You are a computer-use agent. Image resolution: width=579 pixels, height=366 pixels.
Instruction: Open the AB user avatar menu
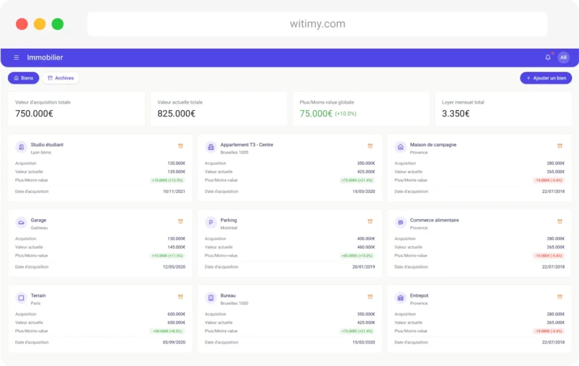click(x=563, y=57)
